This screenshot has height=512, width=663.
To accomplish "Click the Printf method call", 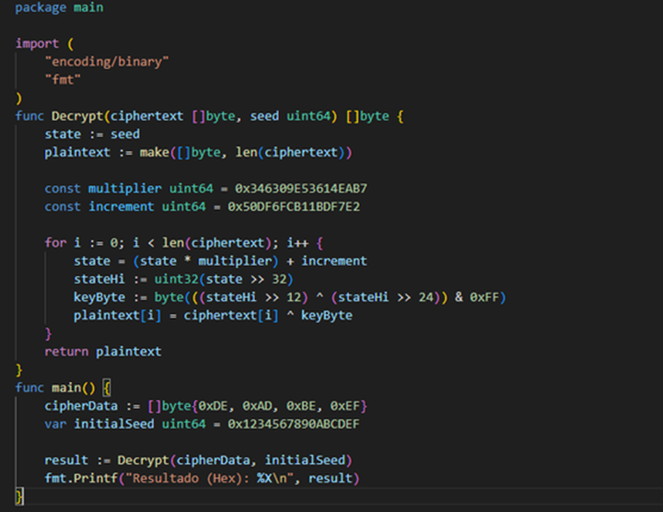I will click(91, 478).
